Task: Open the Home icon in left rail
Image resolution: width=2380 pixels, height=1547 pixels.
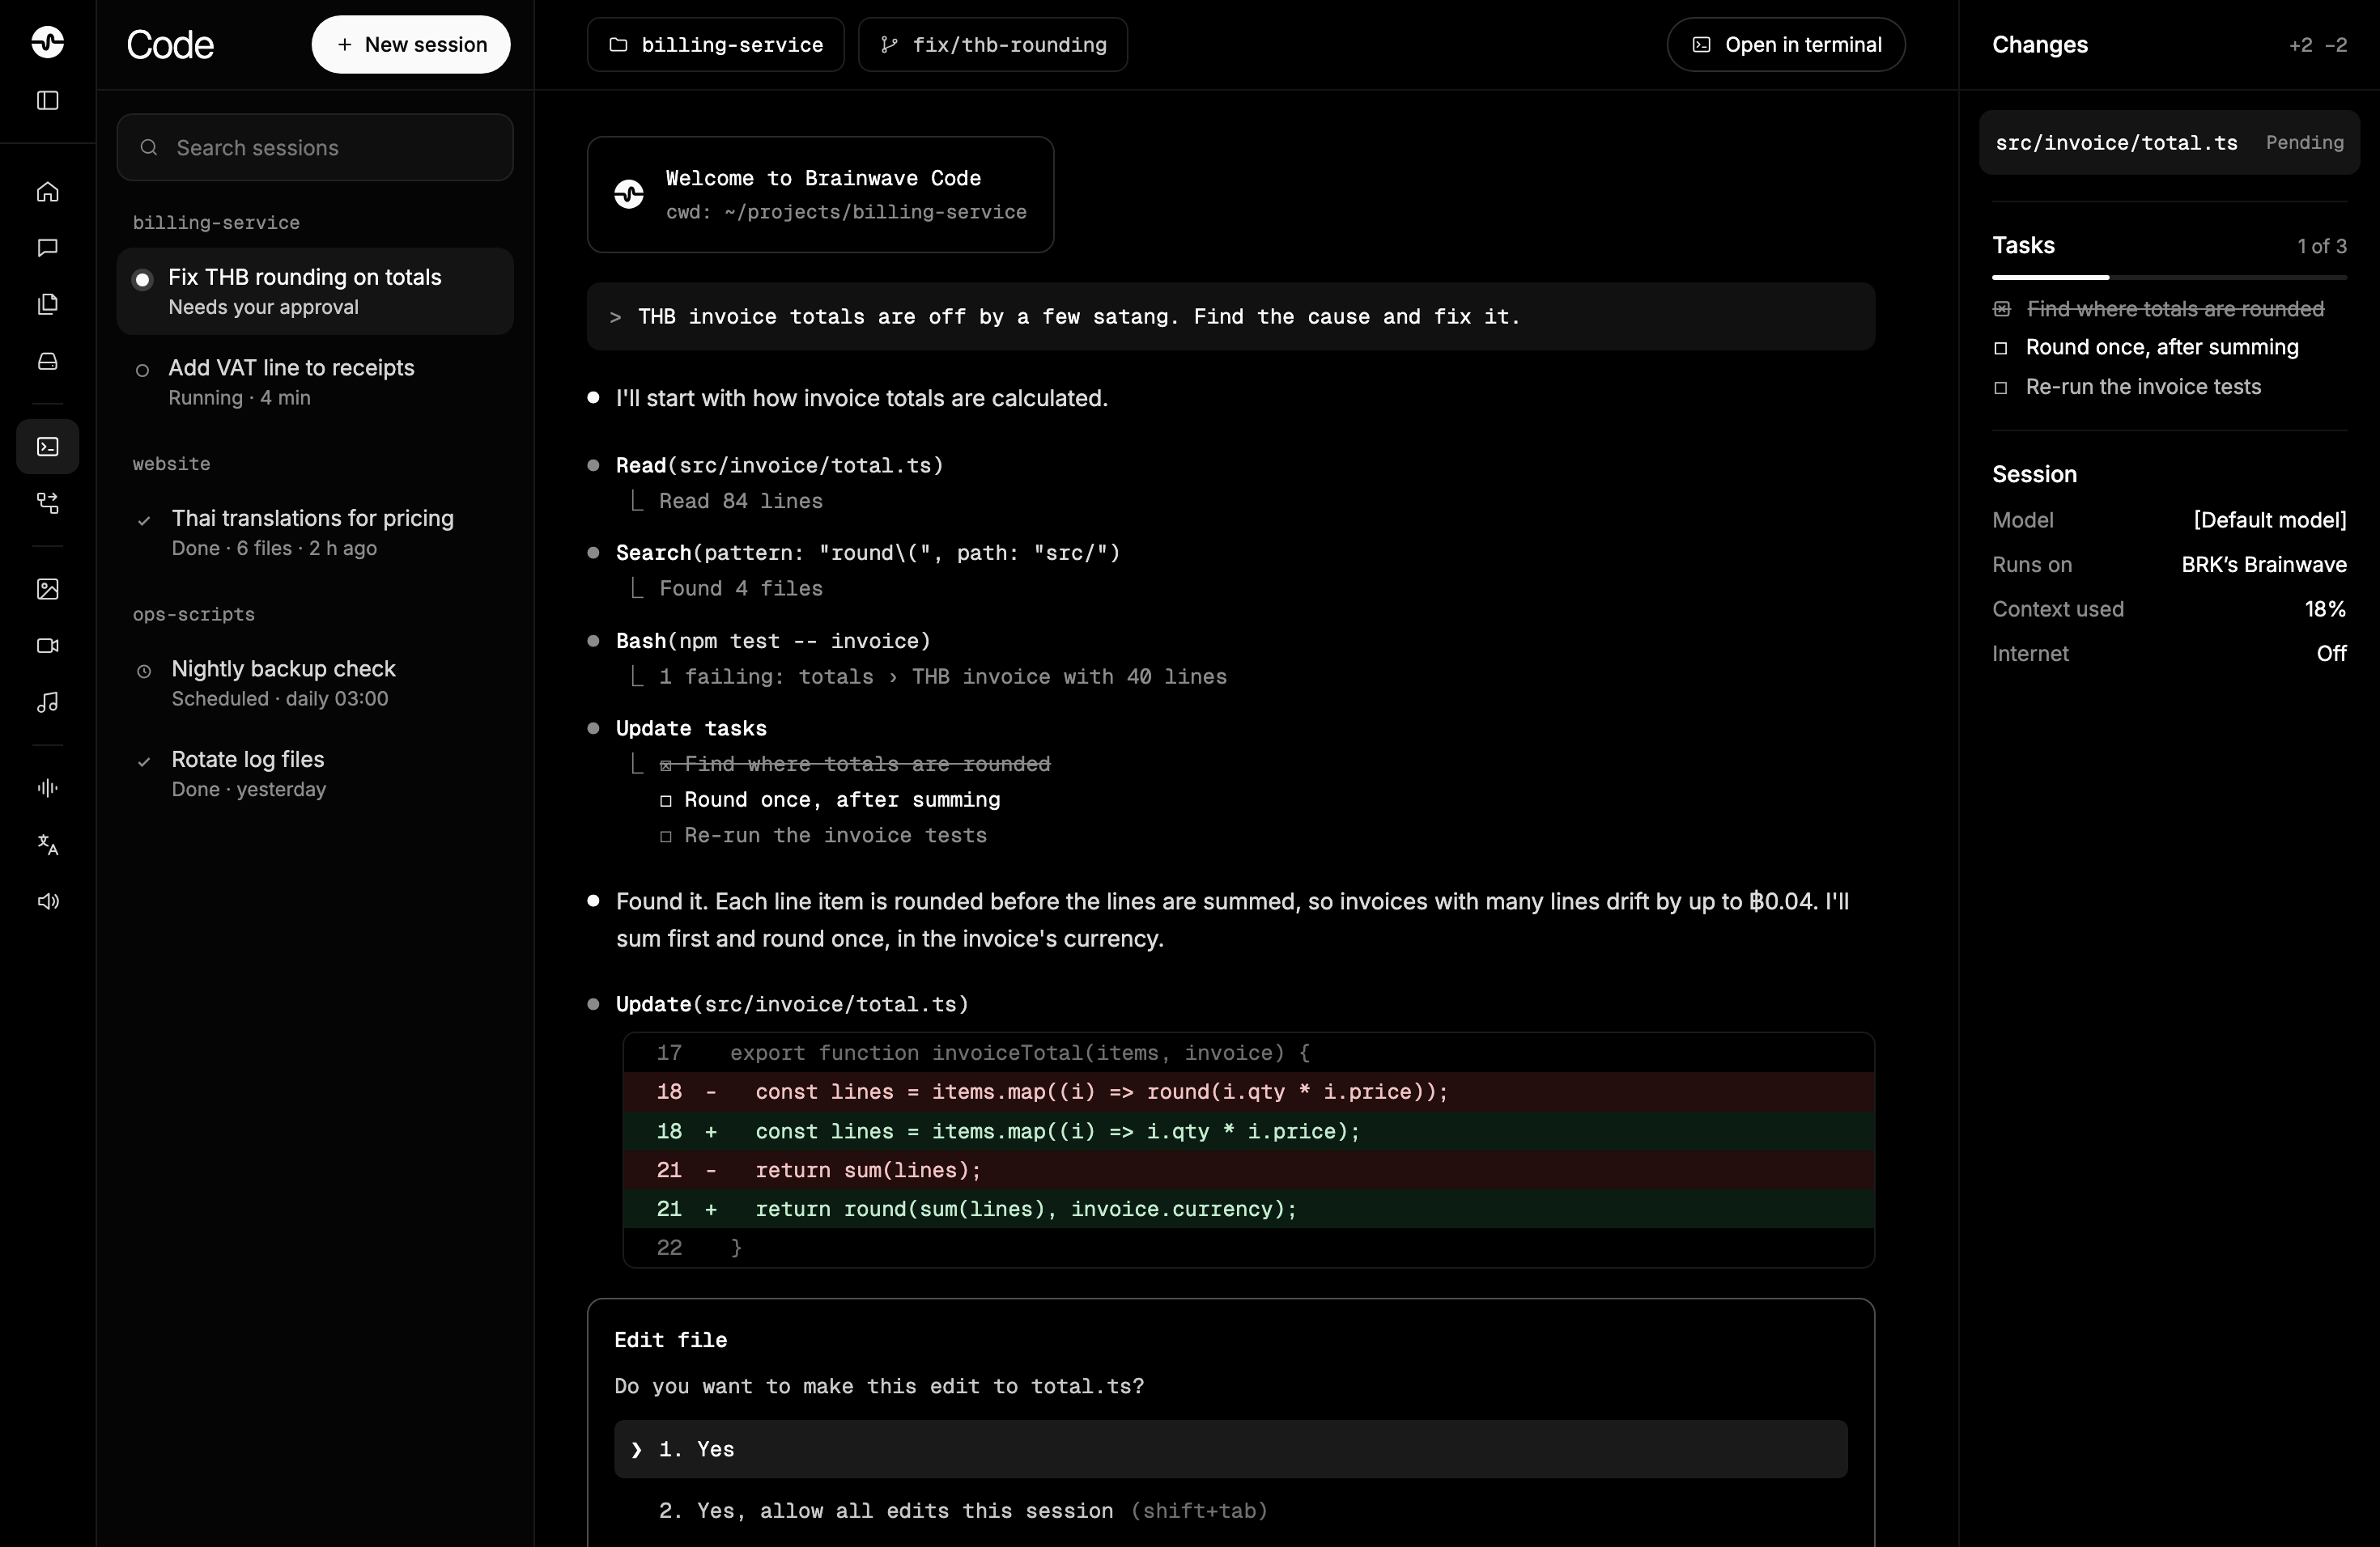Action: click(47, 192)
